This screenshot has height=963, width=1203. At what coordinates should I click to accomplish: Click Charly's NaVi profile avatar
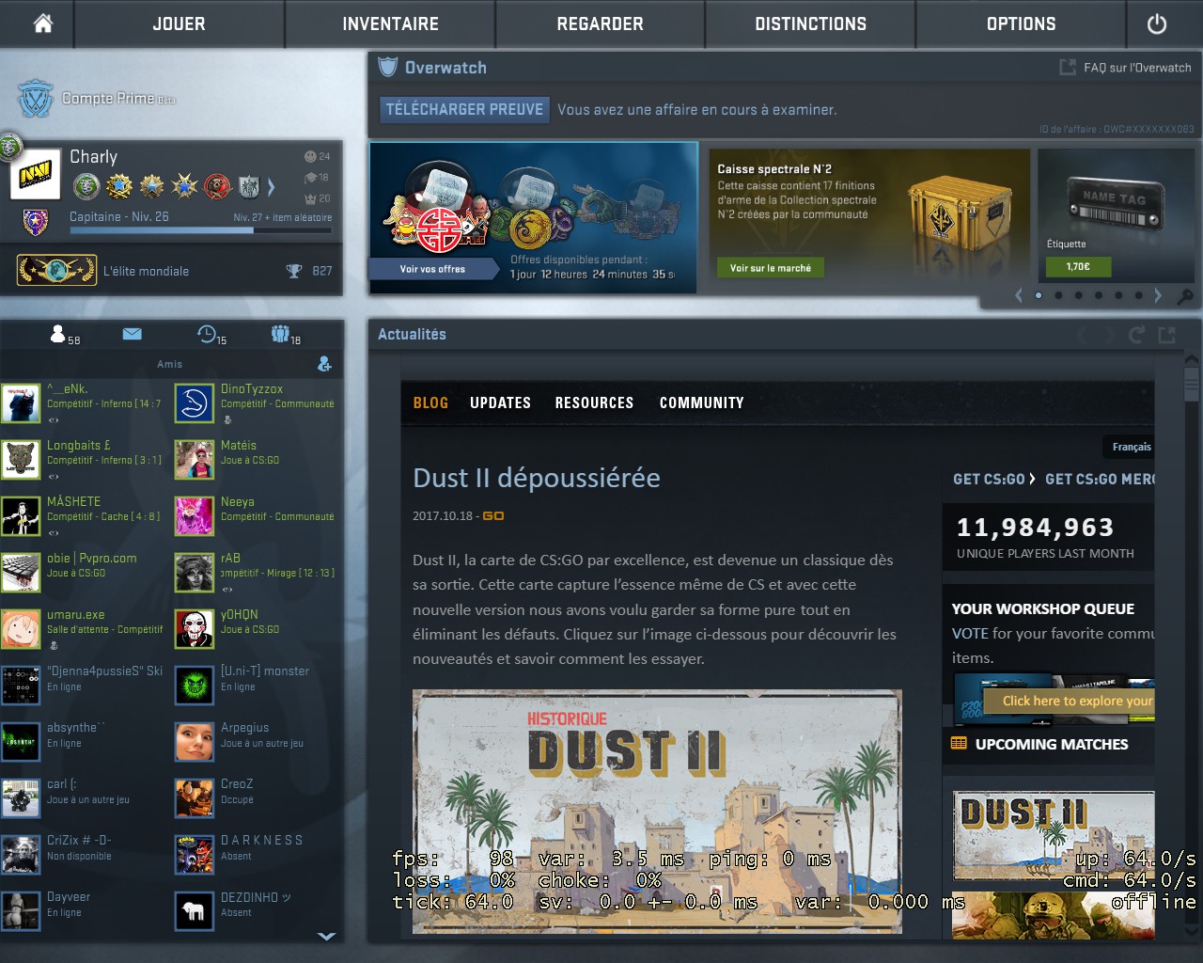pos(36,176)
